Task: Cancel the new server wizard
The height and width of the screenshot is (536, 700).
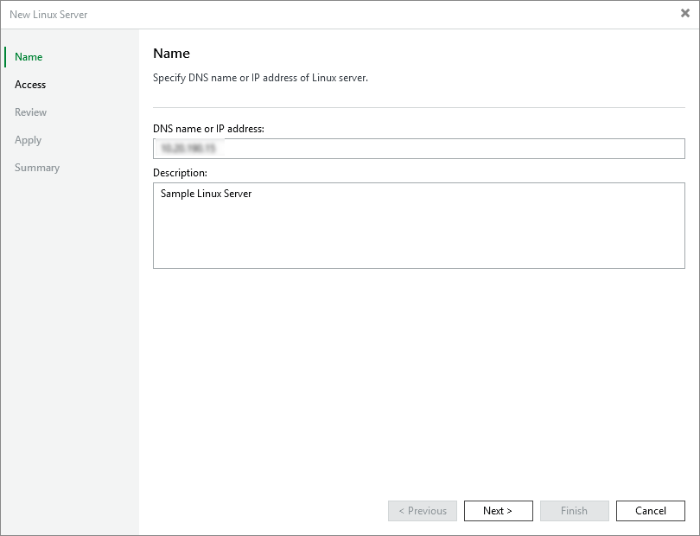Action: click(650, 511)
